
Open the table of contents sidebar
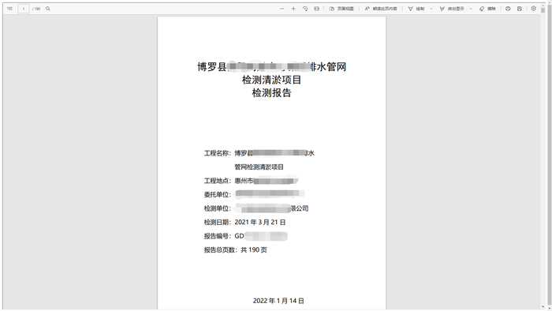tap(9, 9)
